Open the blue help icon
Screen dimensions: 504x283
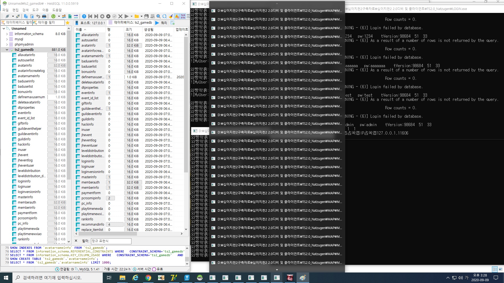(x=84, y=16)
